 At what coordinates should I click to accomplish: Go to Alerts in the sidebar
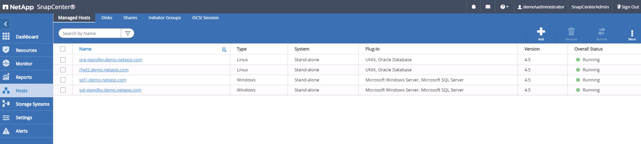22,131
